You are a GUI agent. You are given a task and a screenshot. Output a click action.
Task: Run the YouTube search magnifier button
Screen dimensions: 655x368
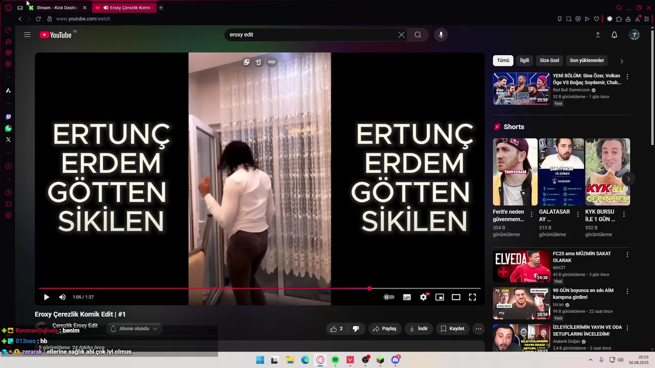418,35
